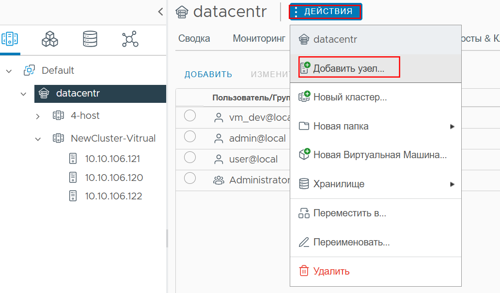Click the NewCluster-Vitrual cluster icon

click(58, 138)
